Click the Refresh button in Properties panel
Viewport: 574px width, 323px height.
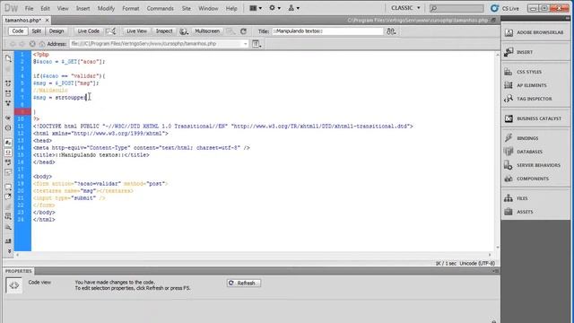[x=244, y=284]
